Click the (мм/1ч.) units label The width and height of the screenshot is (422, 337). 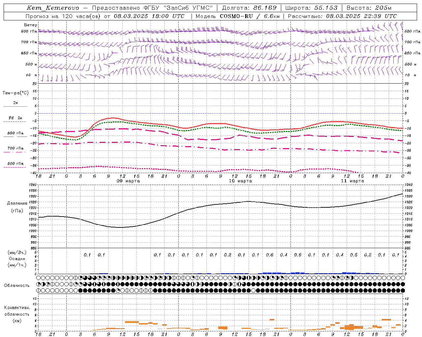coord(17,265)
